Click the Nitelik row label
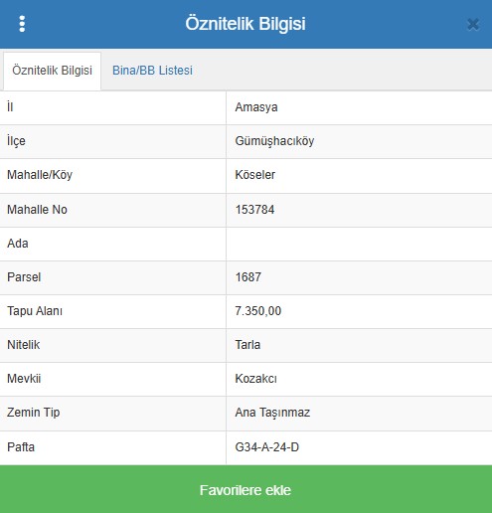 (23, 345)
